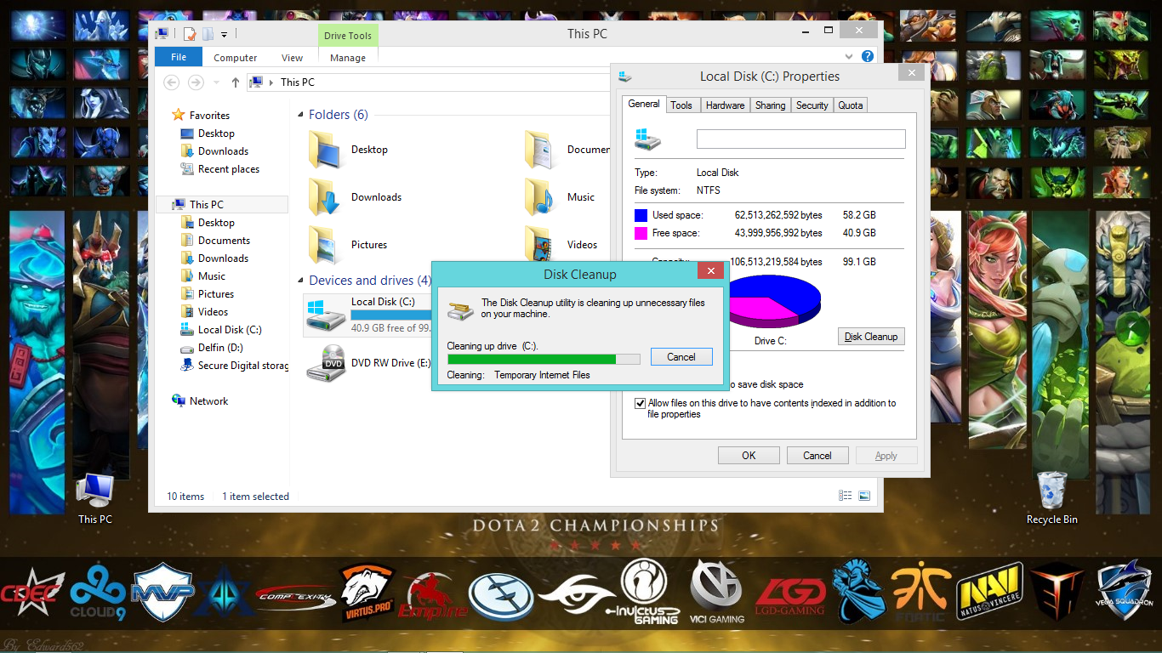Click Disk Cleanup button in Properties dialog

pos(871,337)
